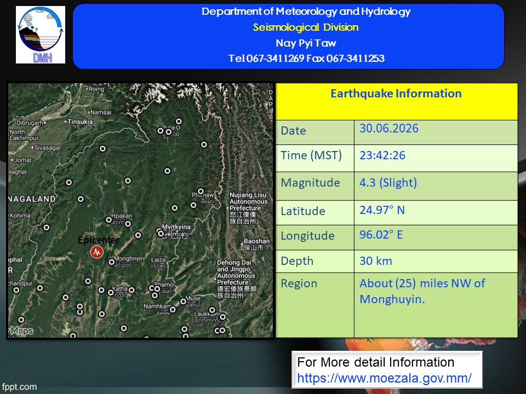Click the NAGALAND label on map
The width and height of the screenshot is (526, 394).
point(32,199)
